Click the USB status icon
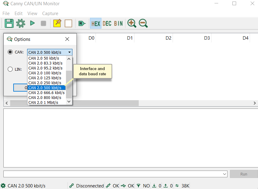The image size is (258, 189). click(x=123, y=186)
